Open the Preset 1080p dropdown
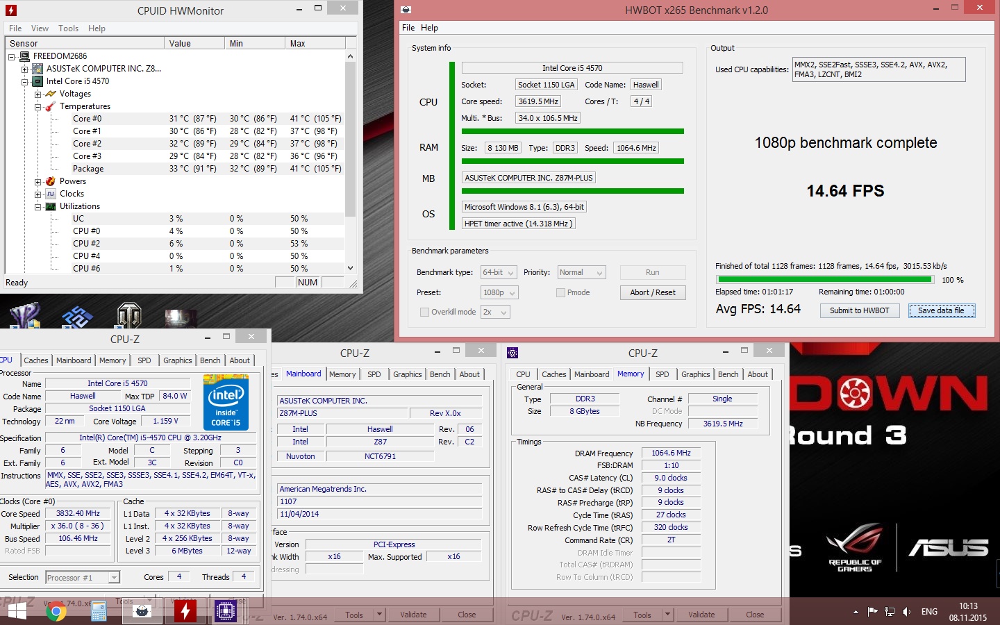Viewport: 1000px width, 625px height. click(x=499, y=292)
